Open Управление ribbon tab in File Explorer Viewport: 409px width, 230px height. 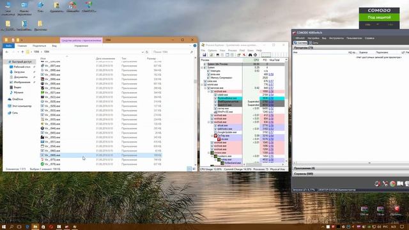(x=81, y=46)
